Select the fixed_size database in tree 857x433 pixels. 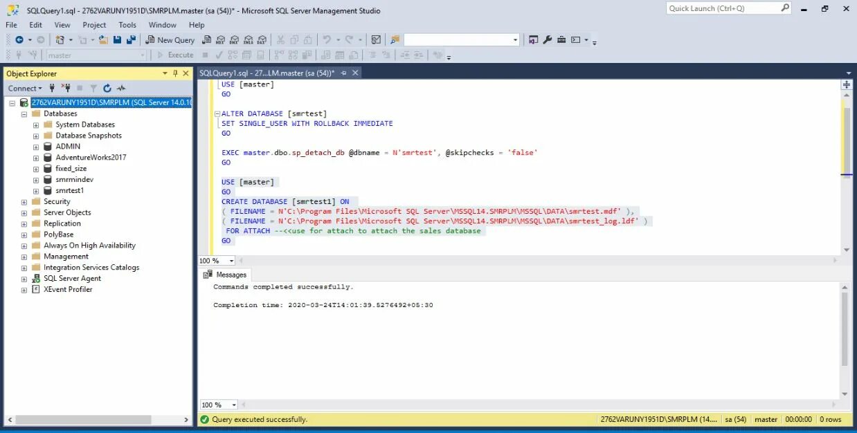click(x=71, y=168)
